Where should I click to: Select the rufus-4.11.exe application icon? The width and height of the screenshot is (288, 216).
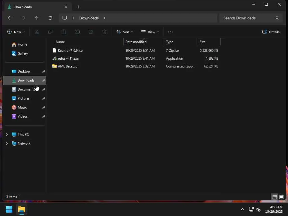pyautogui.click(x=54, y=58)
